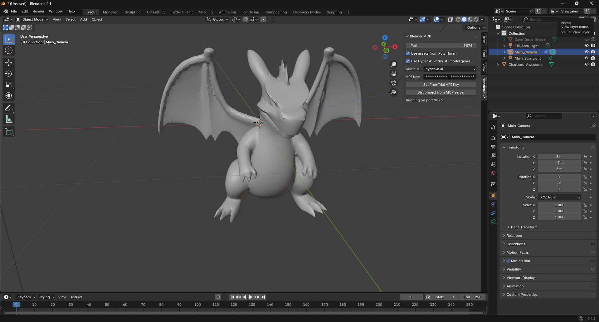599x322 pixels.
Task: Open the Render menu
Action: pos(38,11)
